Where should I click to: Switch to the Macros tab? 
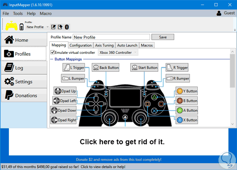147,45
